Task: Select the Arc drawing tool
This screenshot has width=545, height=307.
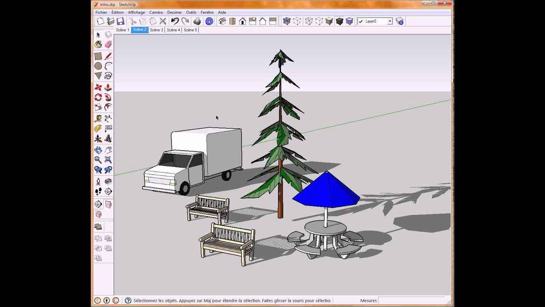Action: pyautogui.click(x=108, y=66)
